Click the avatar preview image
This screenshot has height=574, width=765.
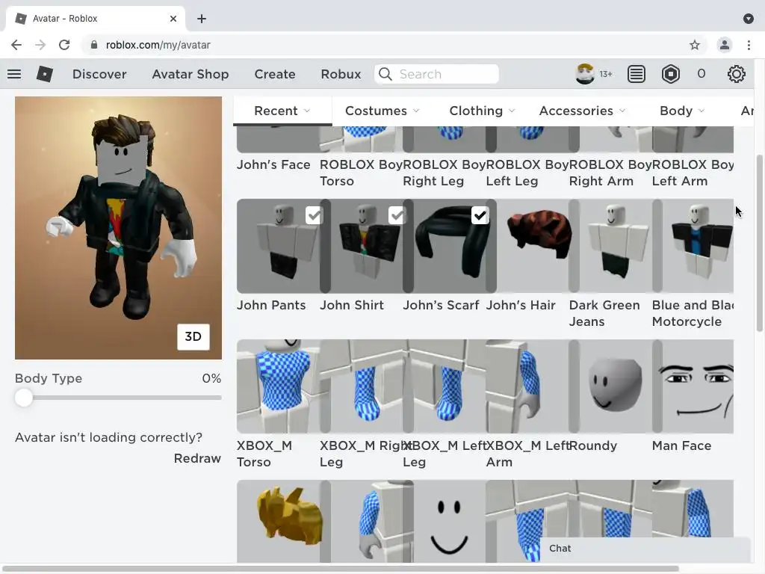tap(119, 228)
